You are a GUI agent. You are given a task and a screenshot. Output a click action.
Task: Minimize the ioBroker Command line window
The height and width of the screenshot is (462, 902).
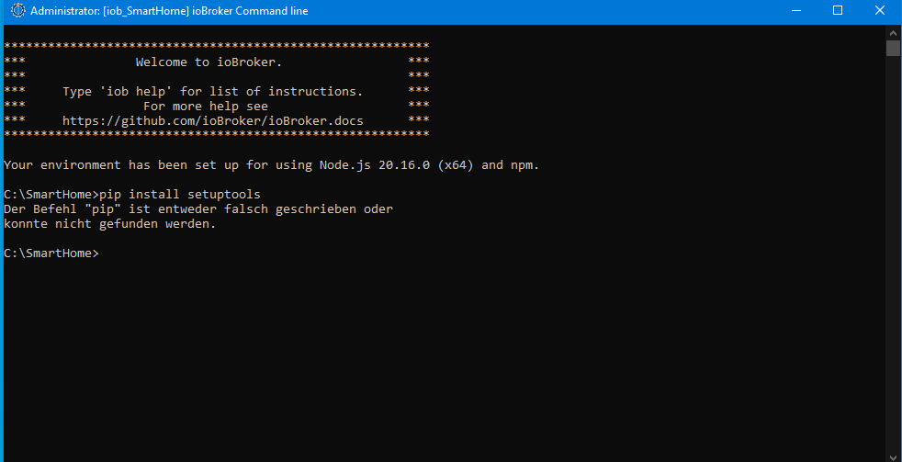pyautogui.click(x=796, y=10)
